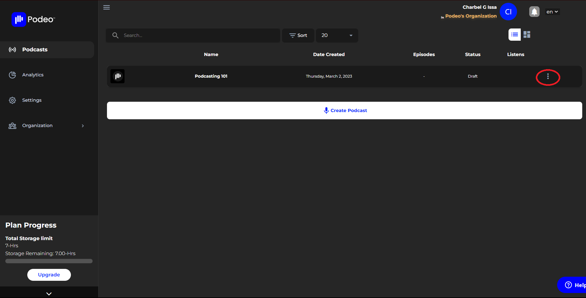Toggle the hamburger sidebar menu

107,7
